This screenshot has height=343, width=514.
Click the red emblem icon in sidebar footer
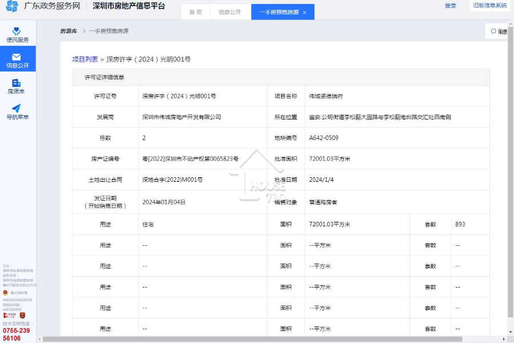22,315
